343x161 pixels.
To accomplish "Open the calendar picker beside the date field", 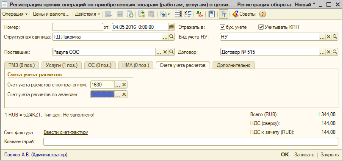I will tap(171, 27).
